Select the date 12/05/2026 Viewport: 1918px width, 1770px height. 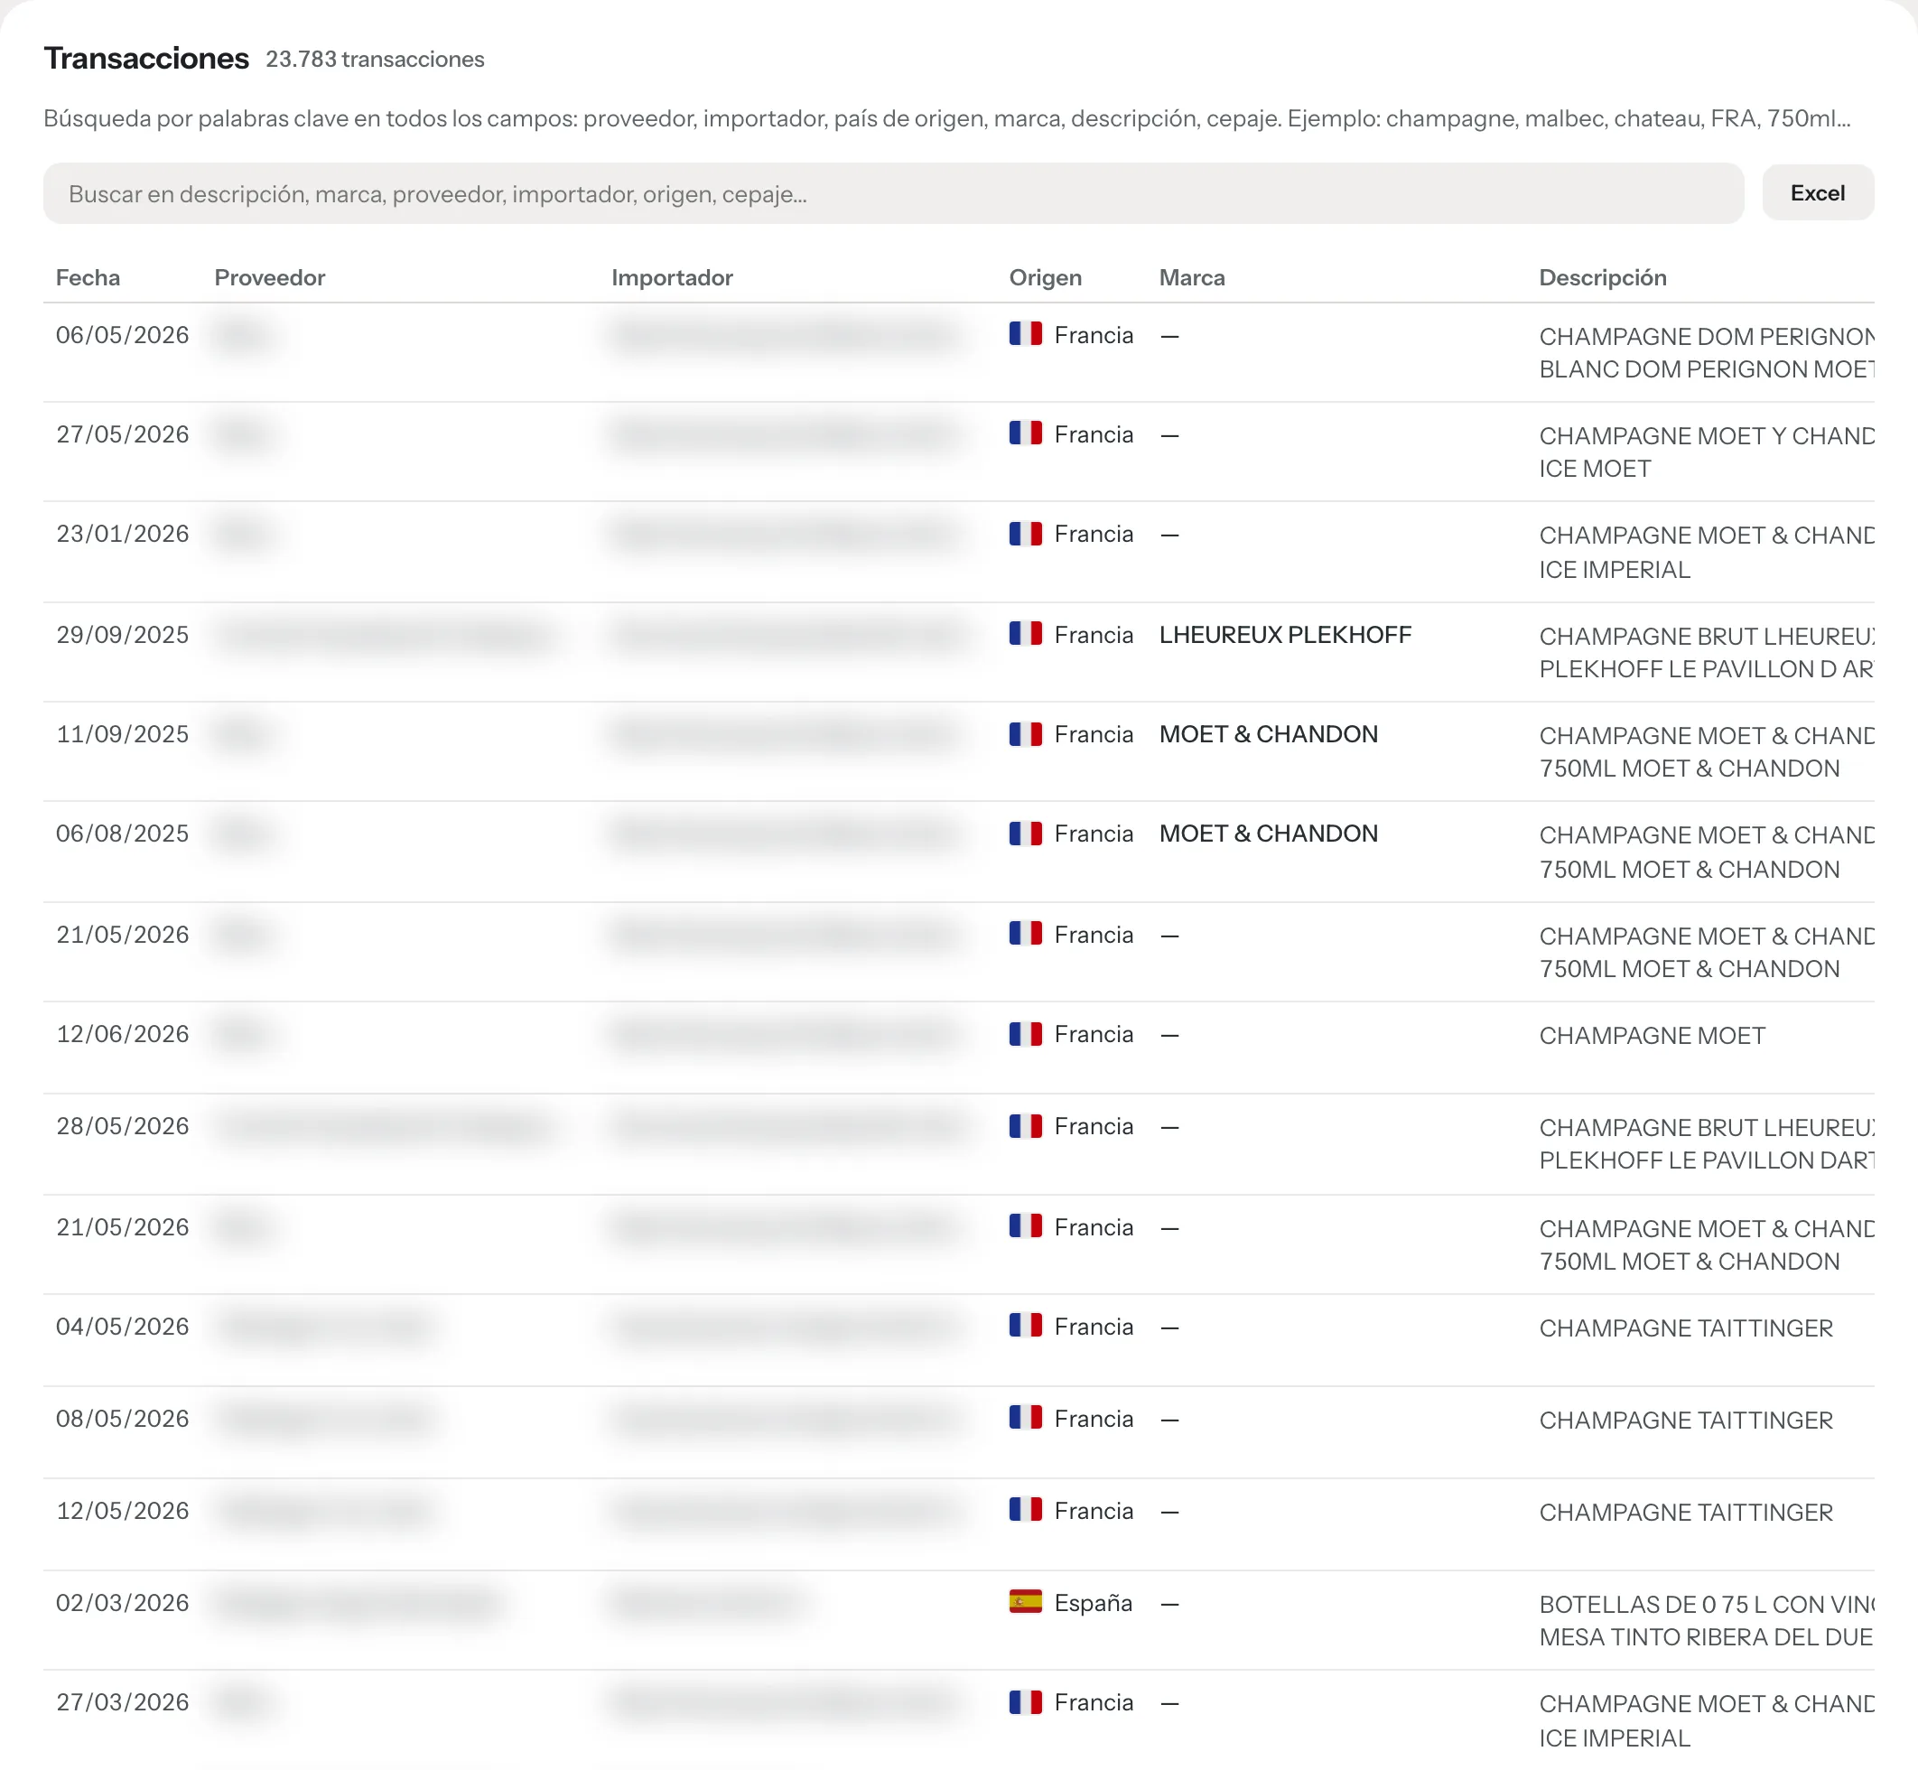(x=123, y=1512)
